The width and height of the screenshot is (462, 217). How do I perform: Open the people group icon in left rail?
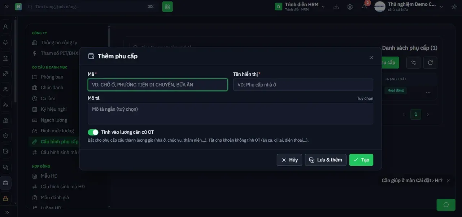pos(5,89)
